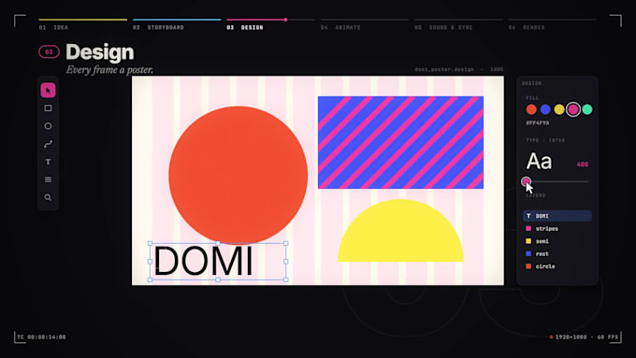The height and width of the screenshot is (358, 636).
Task: Click the orange circle on the canvas
Action: coord(238,175)
